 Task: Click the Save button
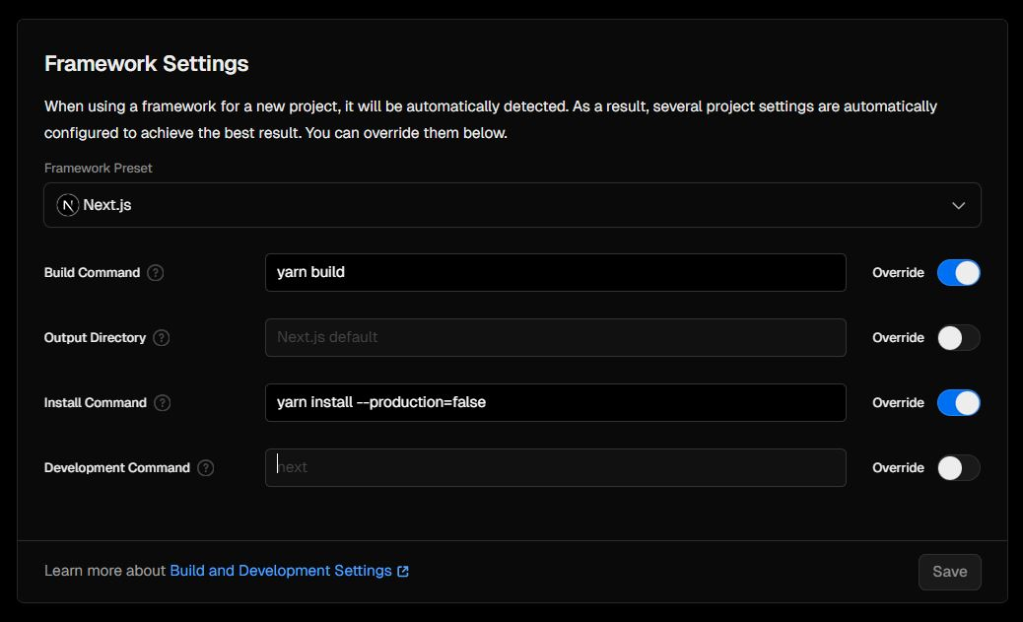click(x=949, y=572)
